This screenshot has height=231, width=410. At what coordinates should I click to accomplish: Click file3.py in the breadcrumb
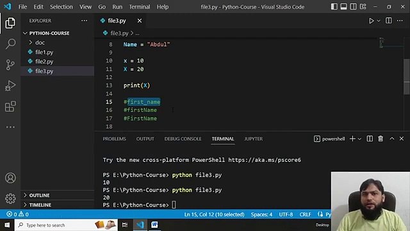pyautogui.click(x=119, y=33)
